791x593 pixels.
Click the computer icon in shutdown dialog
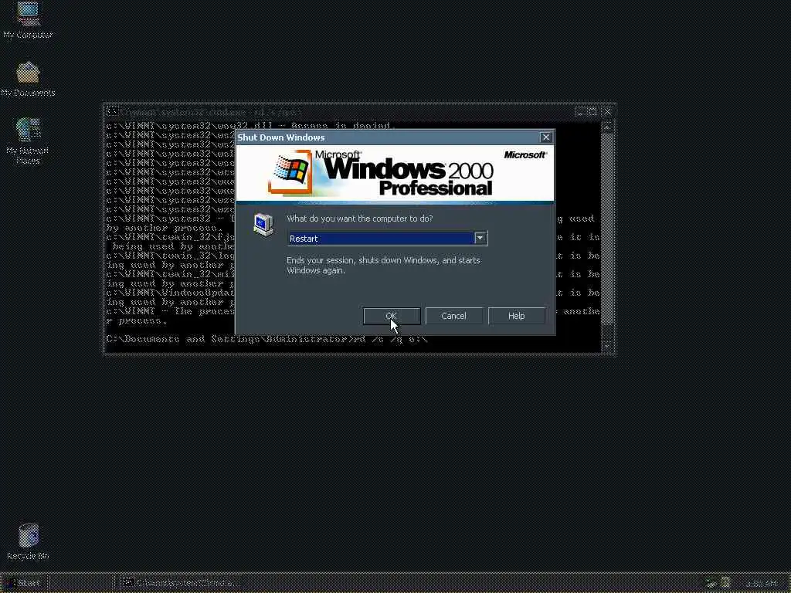263,225
